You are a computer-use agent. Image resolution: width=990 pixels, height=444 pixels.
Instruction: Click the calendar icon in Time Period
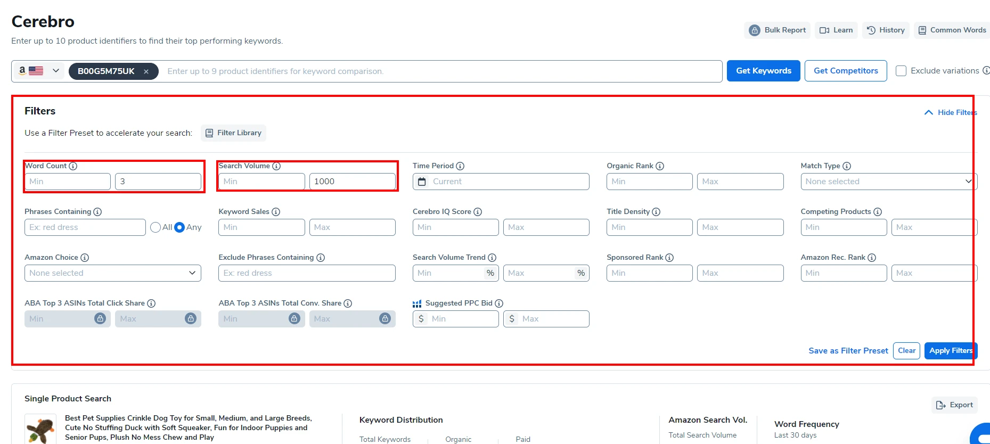tap(422, 182)
